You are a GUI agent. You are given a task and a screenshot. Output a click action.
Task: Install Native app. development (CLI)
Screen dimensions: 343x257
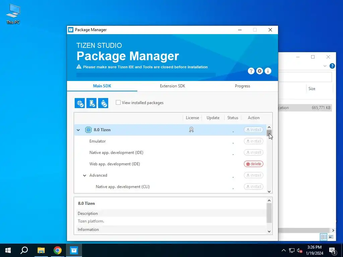[254, 187]
